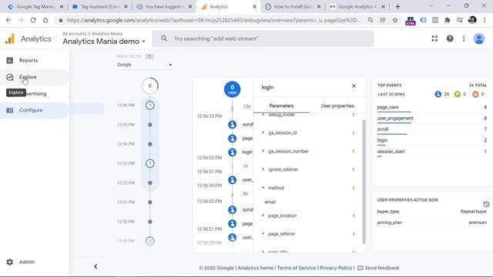Image resolution: width=493 pixels, height=277 pixels.
Task: Reload the page with browser refresh button
Action: tap(33, 20)
